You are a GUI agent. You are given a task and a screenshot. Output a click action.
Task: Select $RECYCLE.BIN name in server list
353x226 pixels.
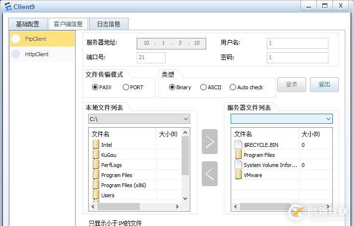(261, 145)
